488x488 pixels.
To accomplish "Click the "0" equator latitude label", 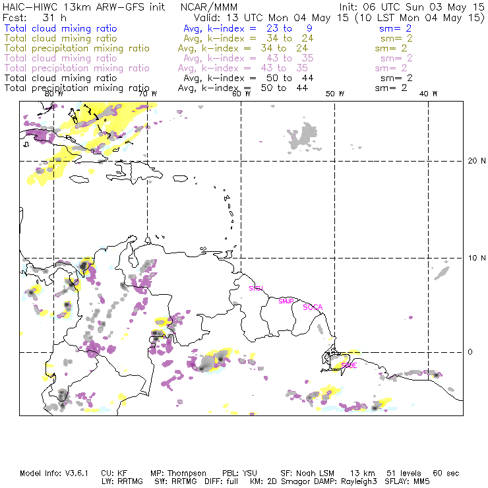I will click(470, 352).
